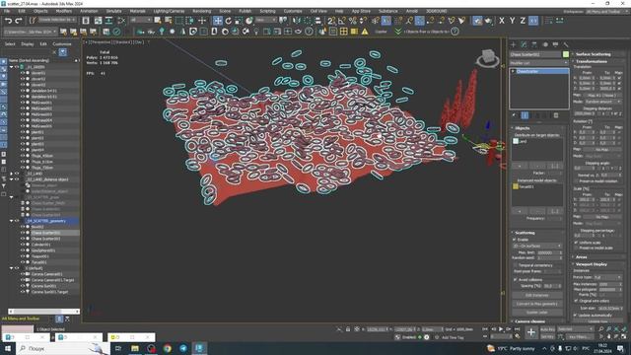Activate the Select and Move tool

(218, 21)
